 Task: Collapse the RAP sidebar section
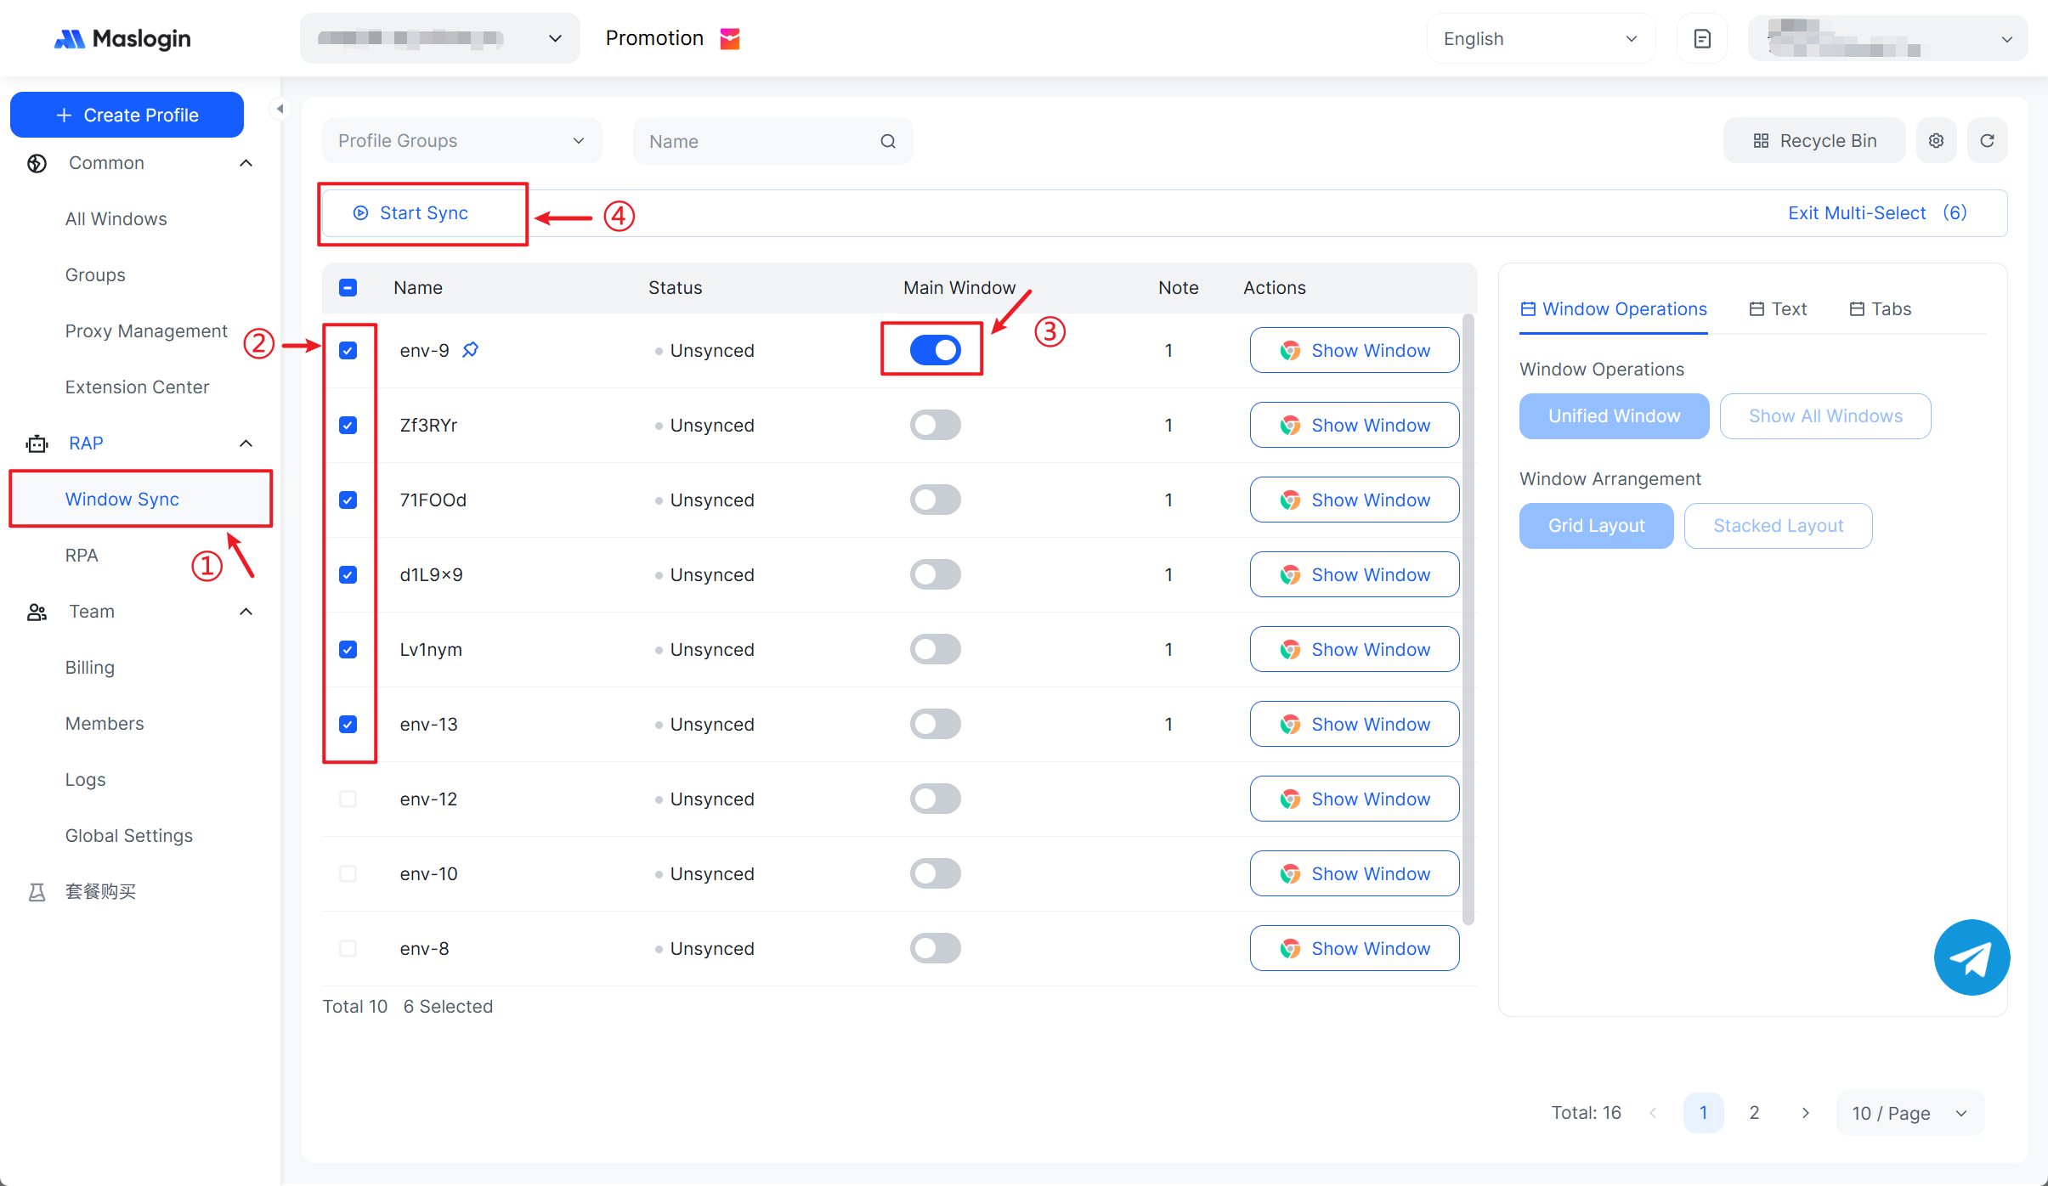click(x=246, y=443)
